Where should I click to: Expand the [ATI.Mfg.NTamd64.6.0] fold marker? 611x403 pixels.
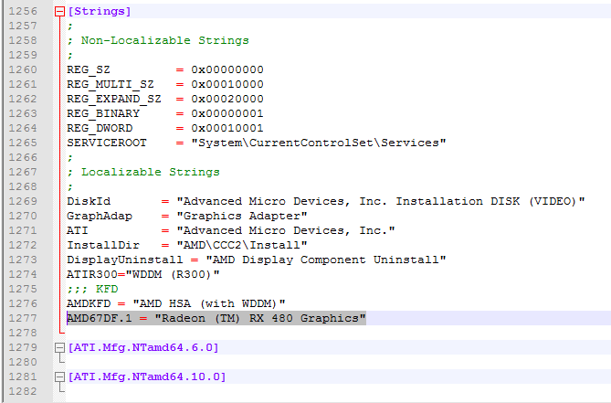pos(59,347)
